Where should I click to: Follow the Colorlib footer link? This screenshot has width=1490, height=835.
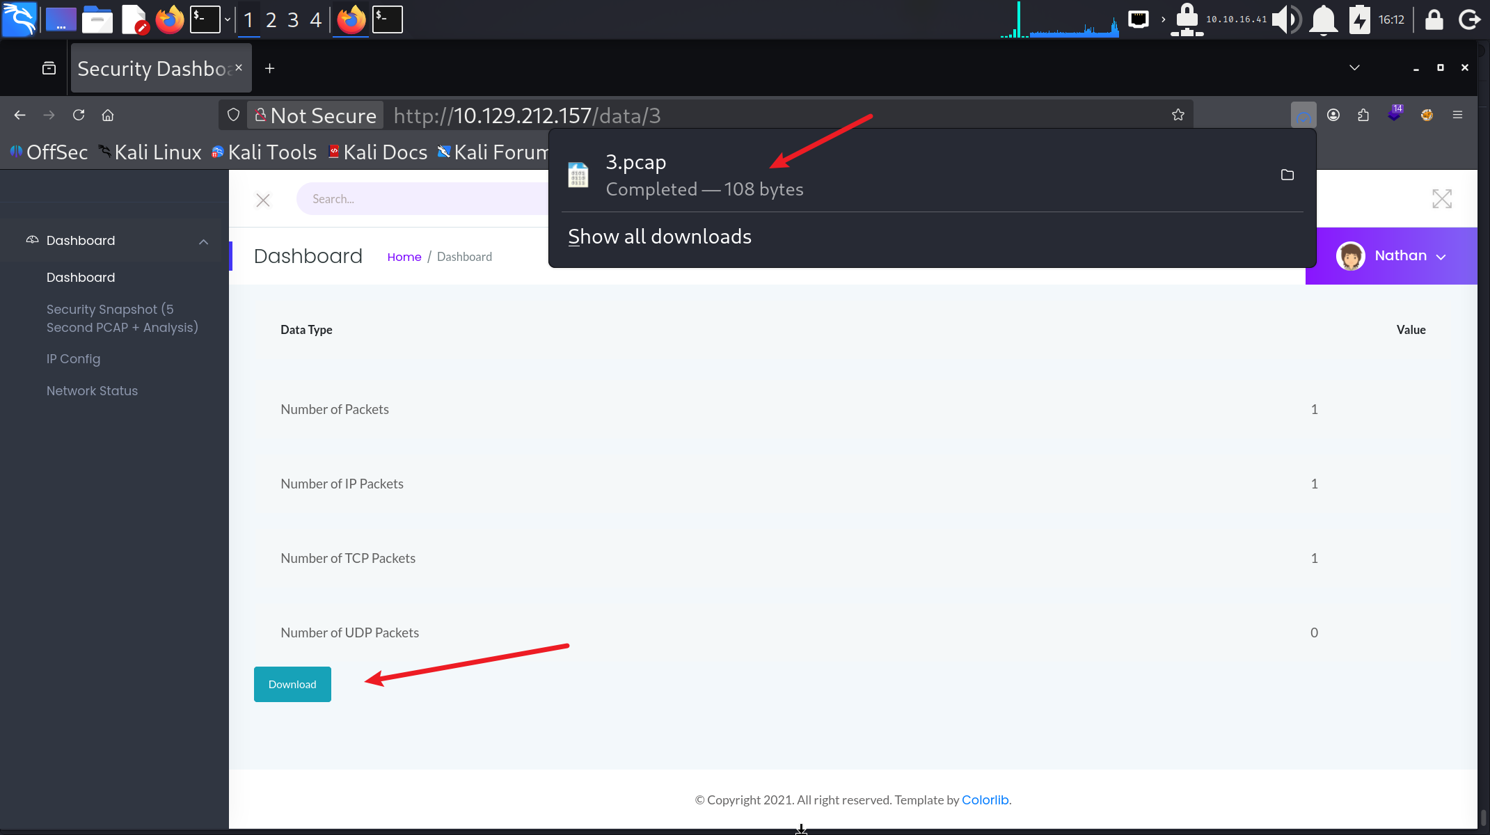(x=985, y=800)
